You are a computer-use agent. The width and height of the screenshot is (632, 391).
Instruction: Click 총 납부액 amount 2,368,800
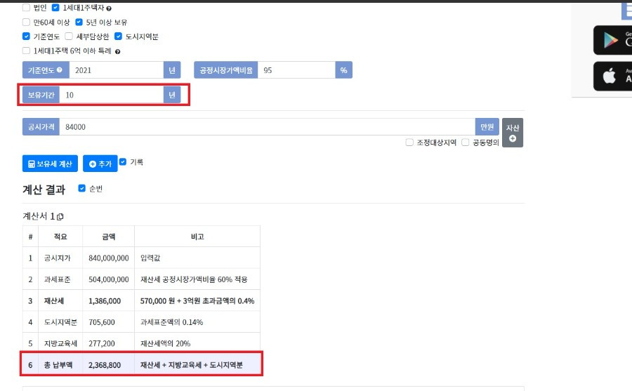tap(105, 365)
